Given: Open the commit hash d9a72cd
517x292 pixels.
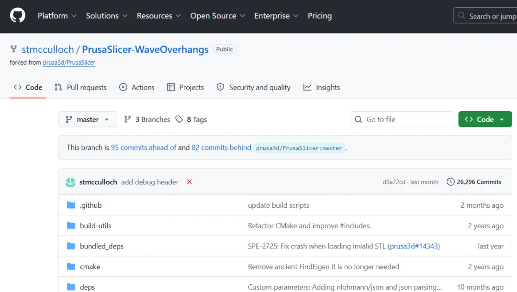Looking at the screenshot, I should click(393, 182).
